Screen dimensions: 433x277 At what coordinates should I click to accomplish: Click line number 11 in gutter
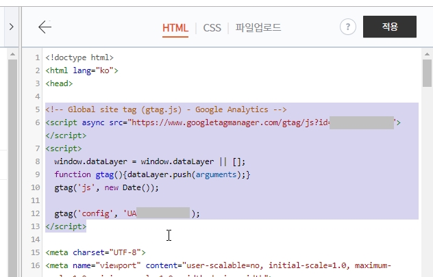(x=36, y=200)
